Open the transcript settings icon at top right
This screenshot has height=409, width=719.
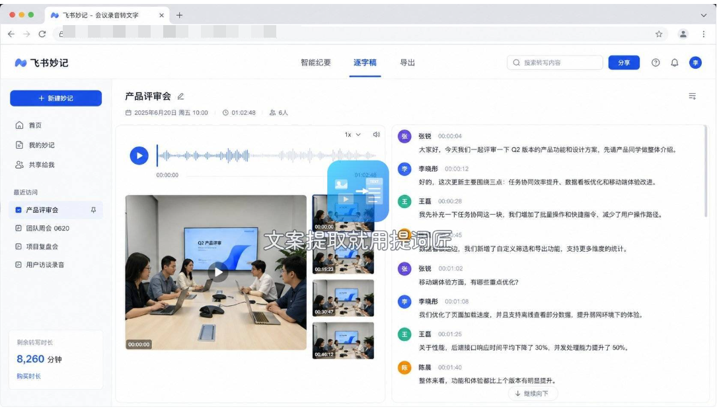[x=693, y=96]
